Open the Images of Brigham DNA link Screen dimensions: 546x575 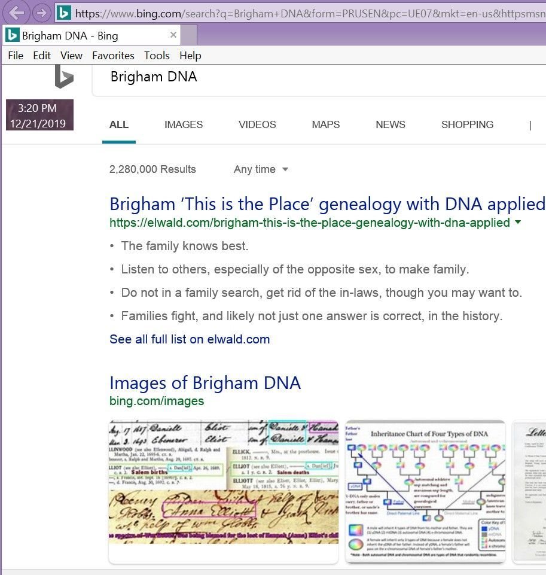tap(205, 383)
